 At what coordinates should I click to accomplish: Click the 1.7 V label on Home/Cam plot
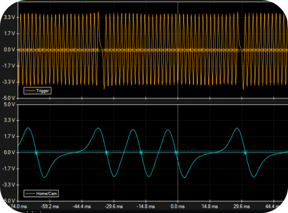[9, 136]
